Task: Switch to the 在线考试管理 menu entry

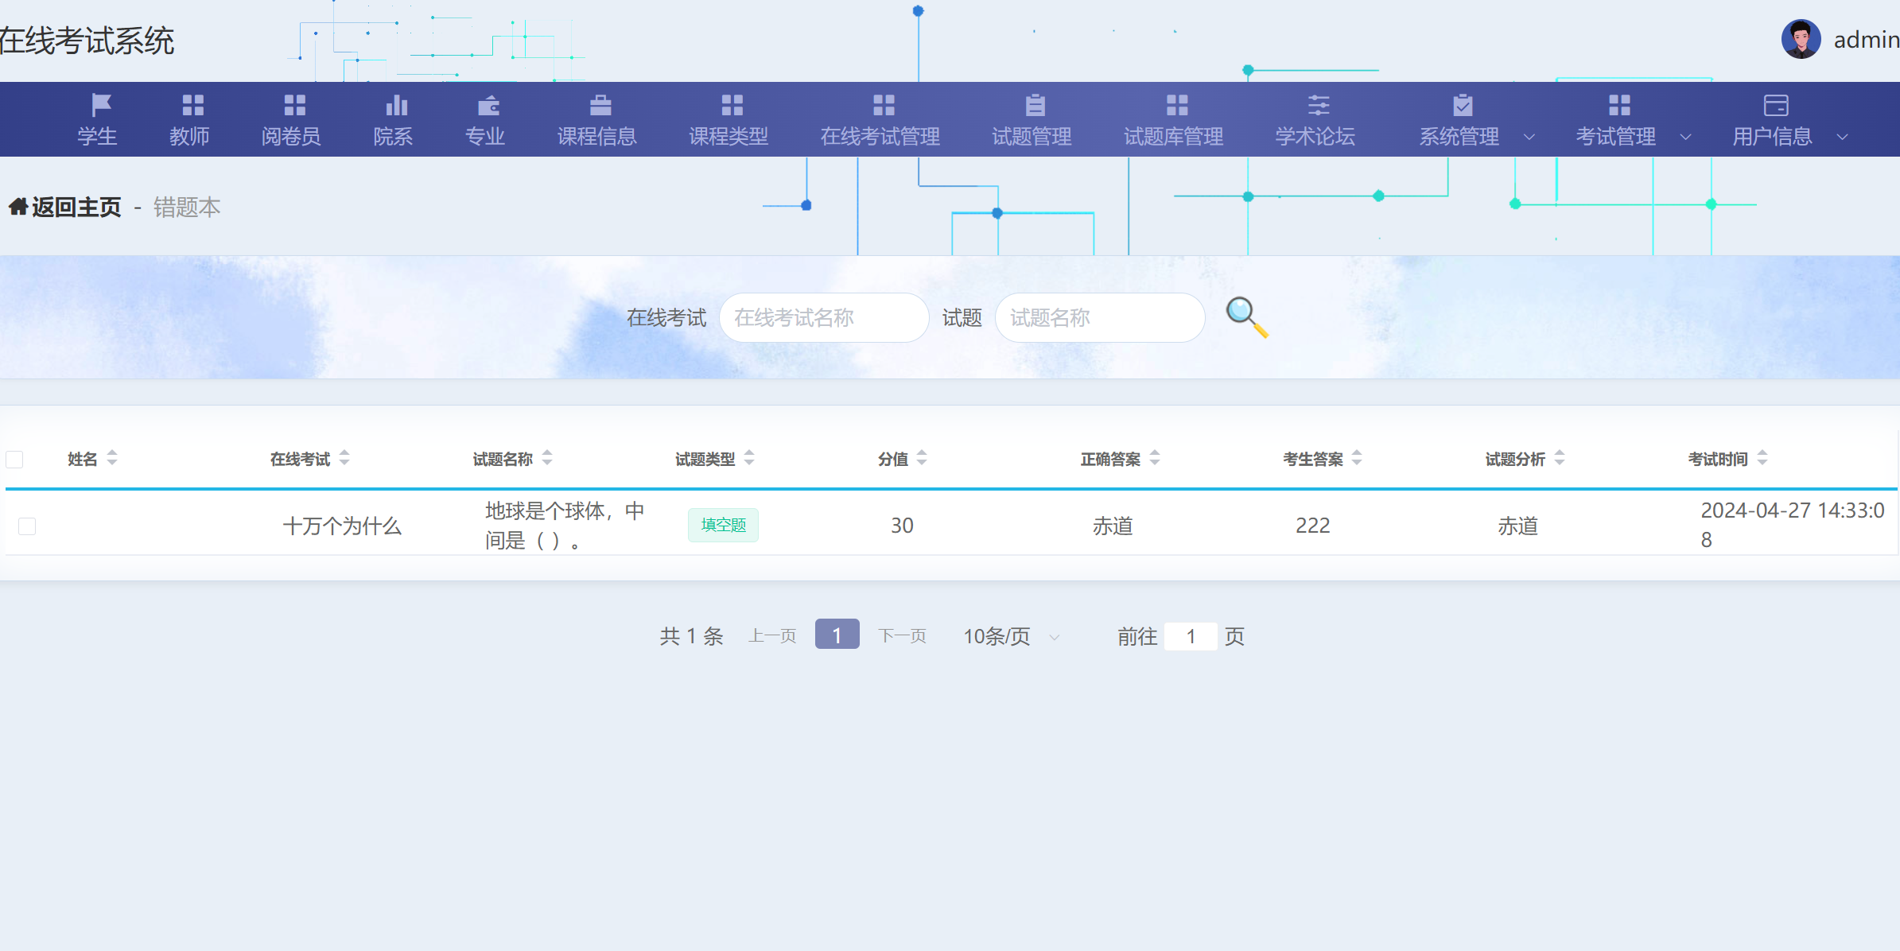Action: (x=879, y=136)
